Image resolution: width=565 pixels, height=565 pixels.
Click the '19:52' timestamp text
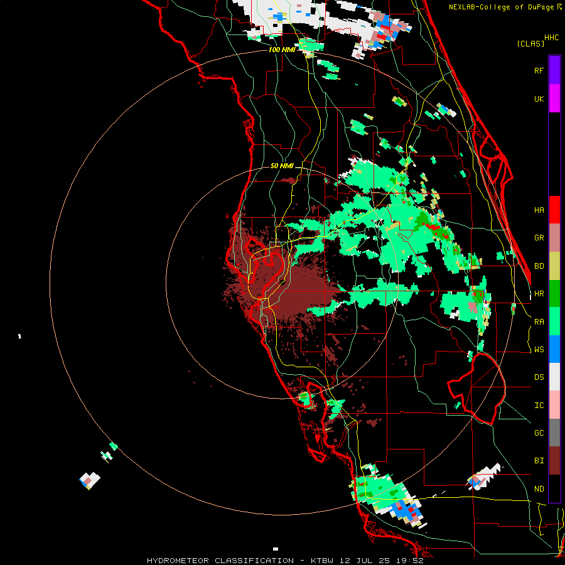pos(409,561)
